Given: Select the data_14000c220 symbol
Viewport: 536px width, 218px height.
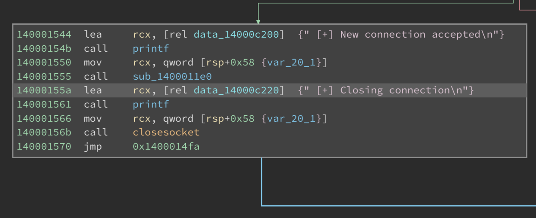Looking at the screenshot, I should (236, 90).
